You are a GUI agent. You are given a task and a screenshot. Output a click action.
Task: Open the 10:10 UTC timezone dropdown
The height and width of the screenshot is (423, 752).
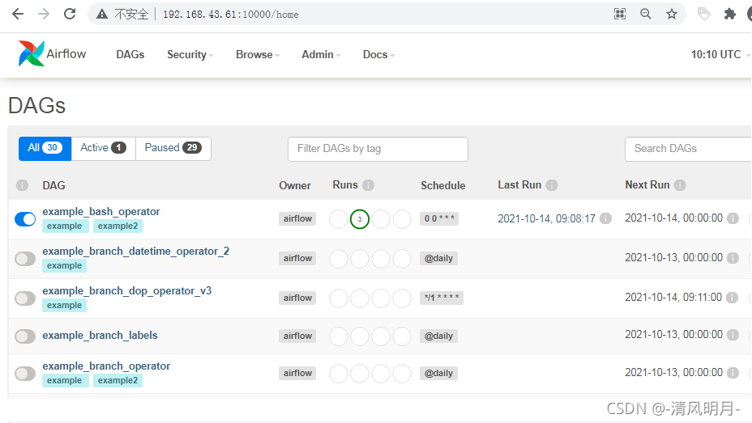(x=720, y=54)
